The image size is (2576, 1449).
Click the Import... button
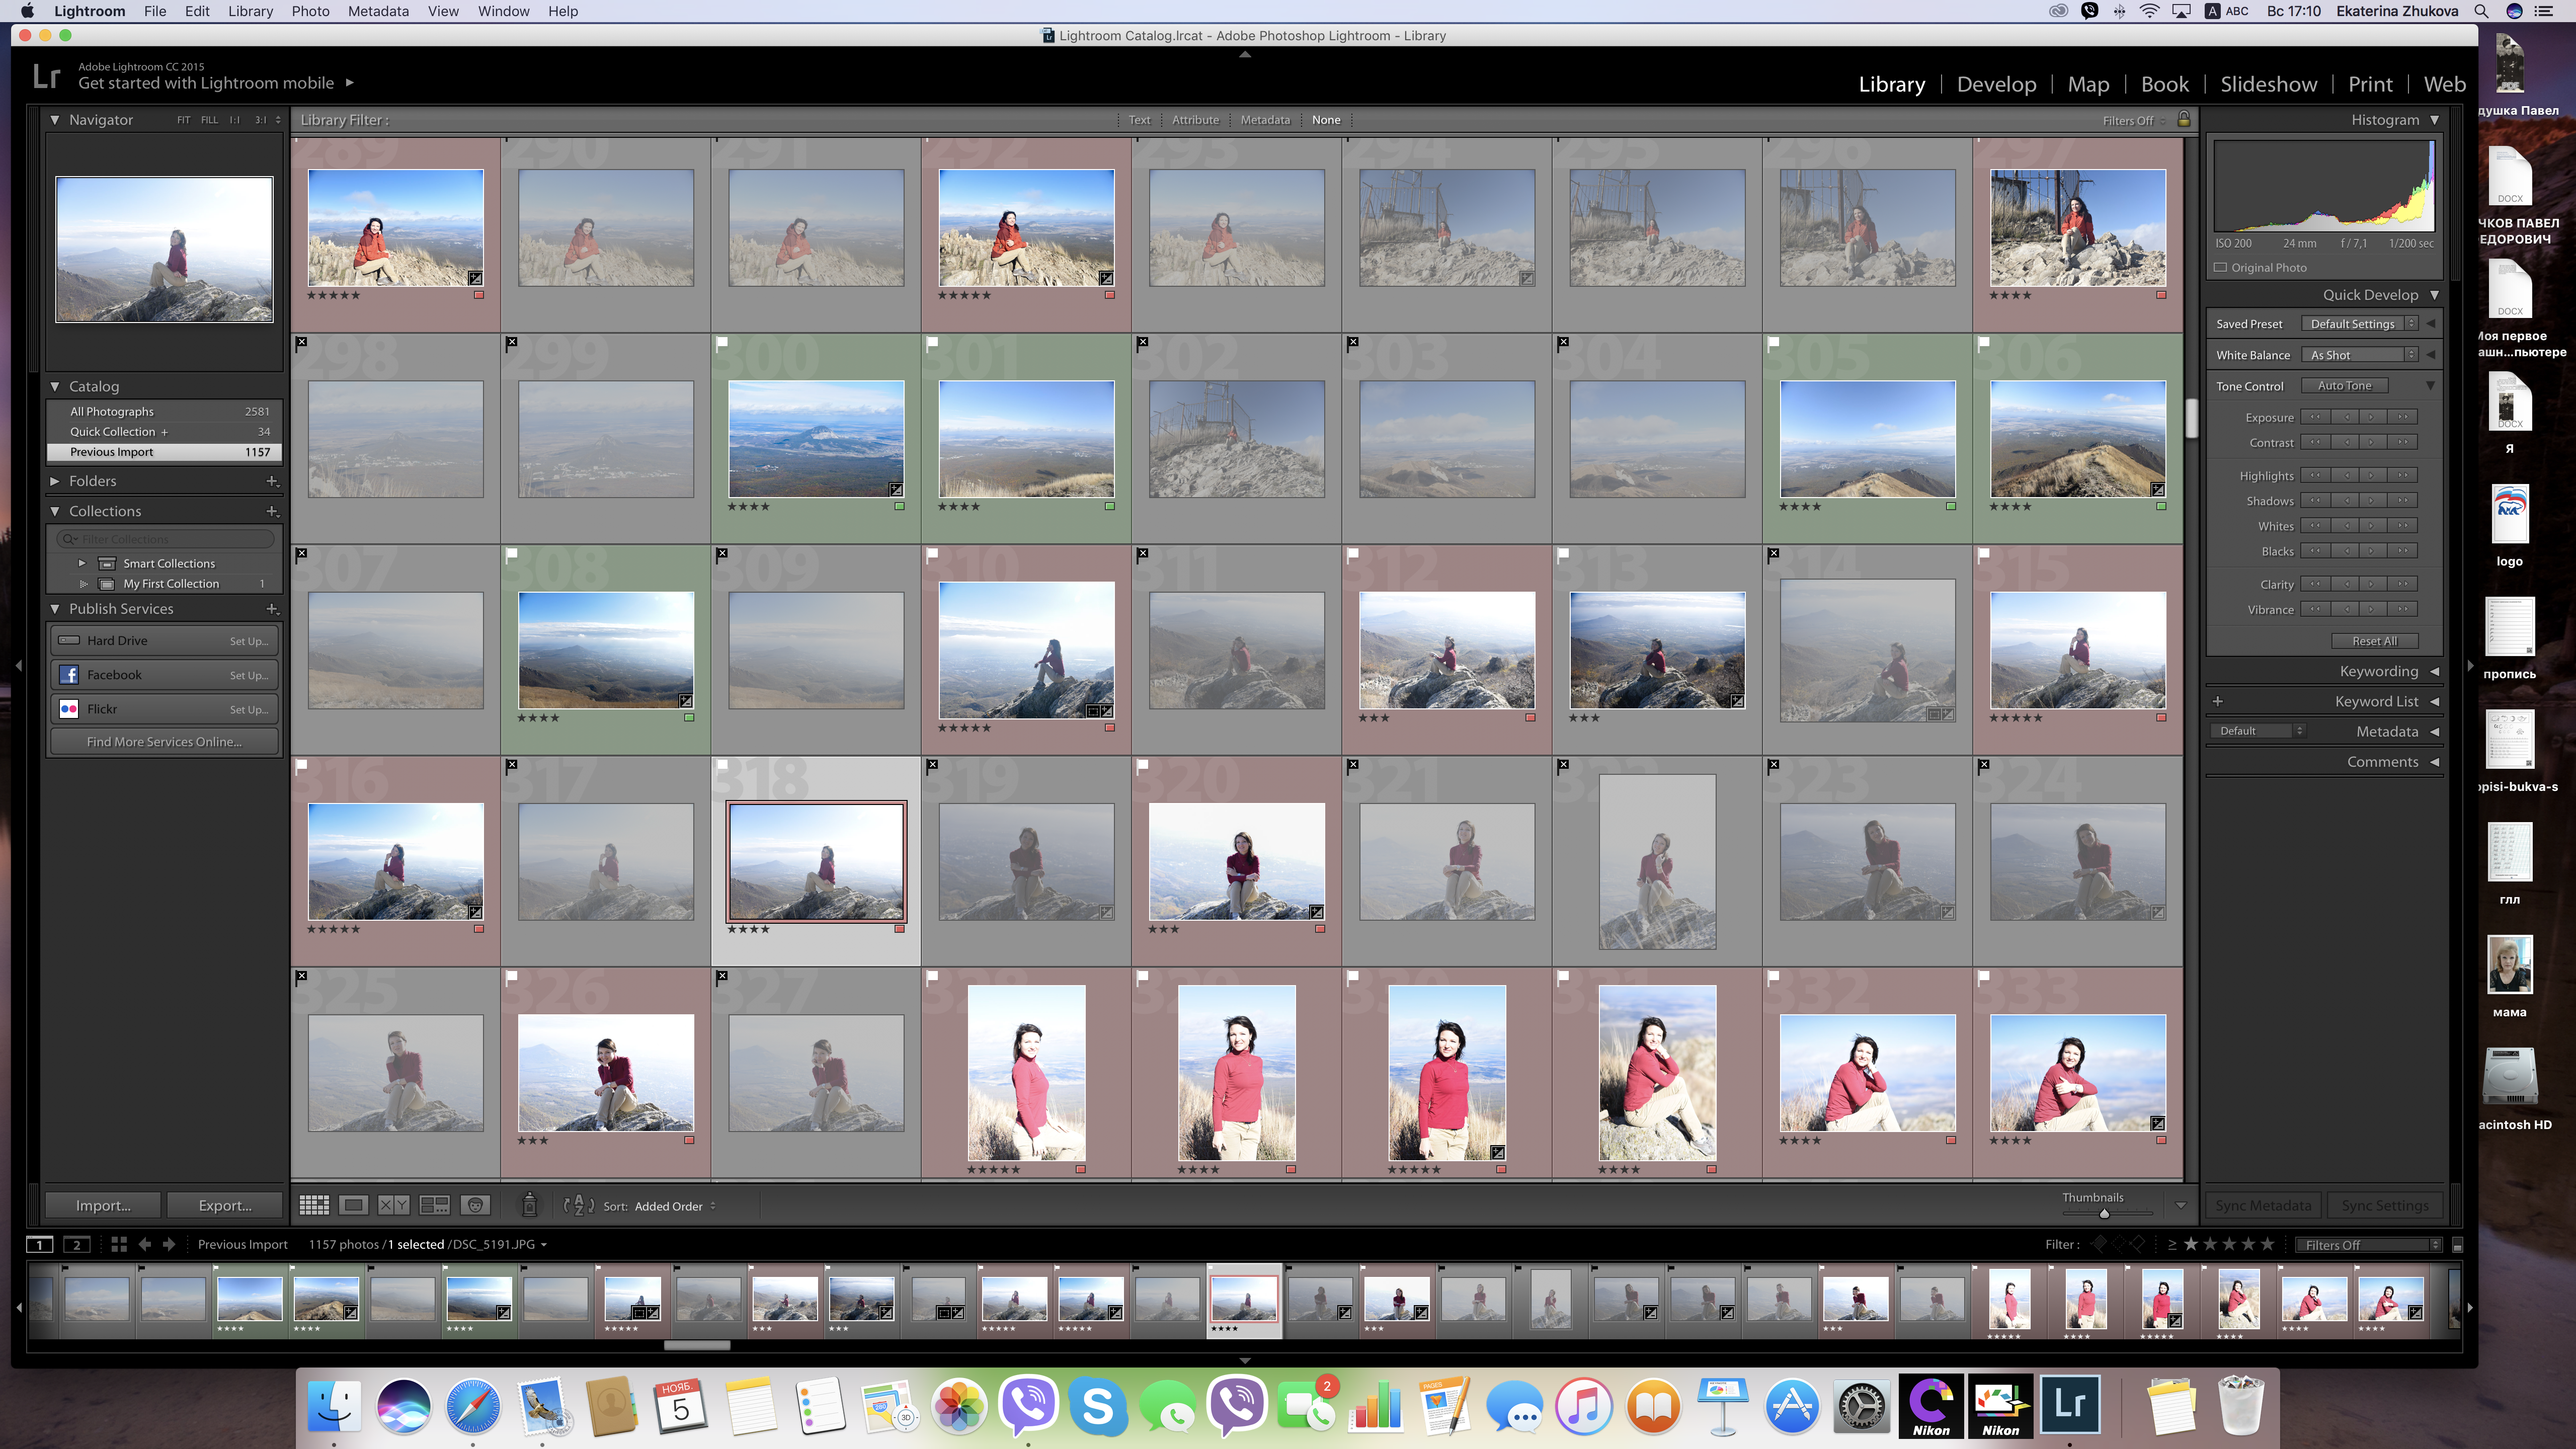(x=103, y=1206)
